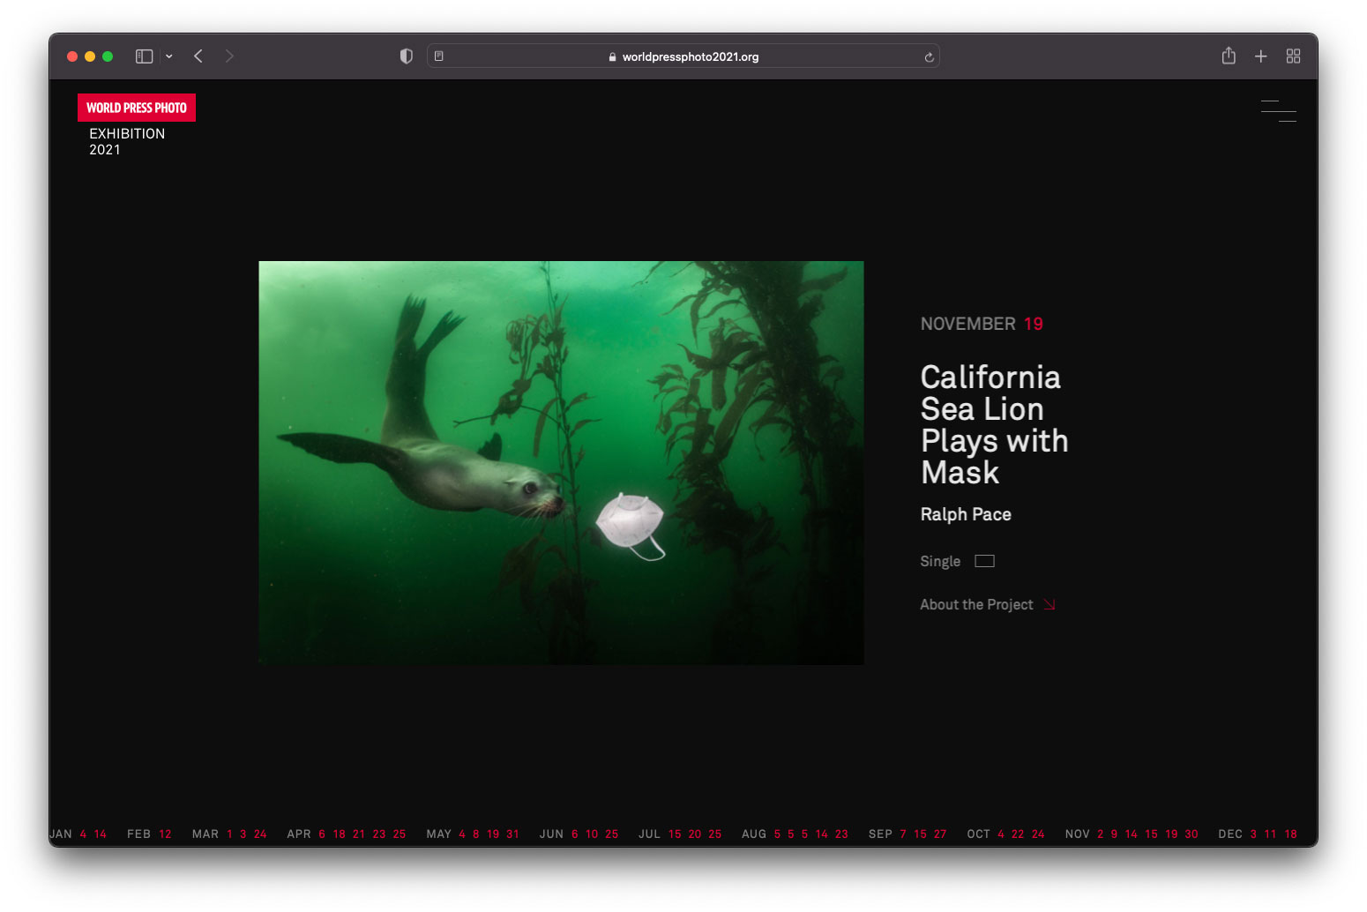Click the EXHIBITION 2021 text under the logo
This screenshot has width=1367, height=912.
point(127,141)
